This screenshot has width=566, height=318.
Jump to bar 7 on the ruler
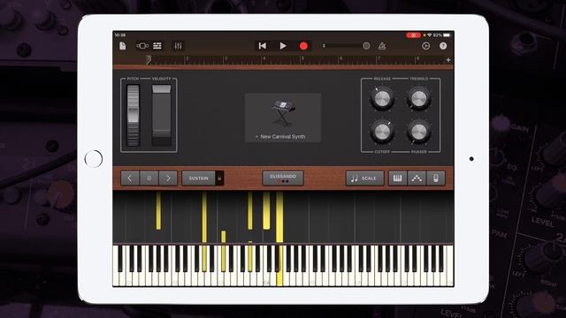coord(379,59)
